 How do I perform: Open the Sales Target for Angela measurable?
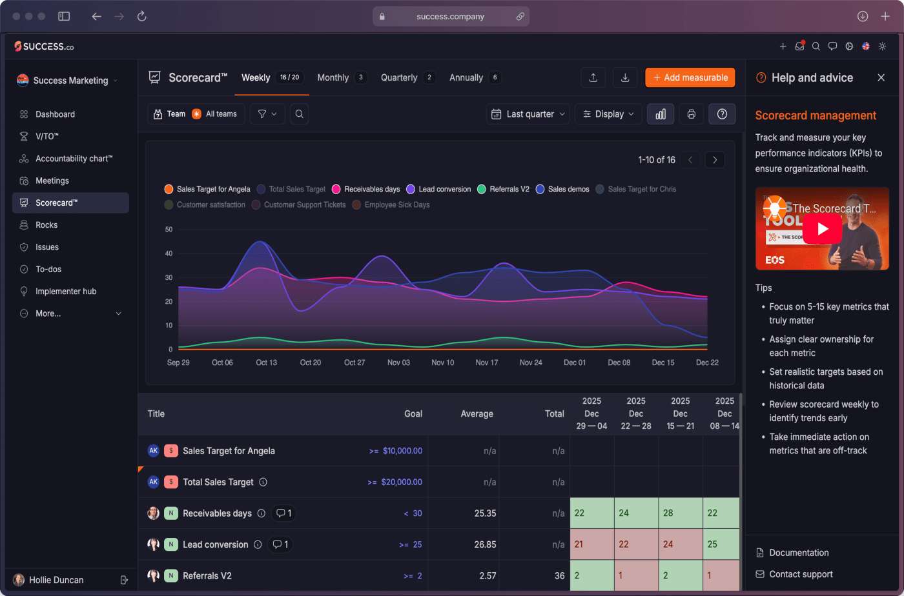tap(229, 451)
